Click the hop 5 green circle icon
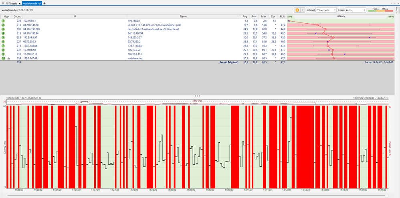Screen dimensions: 400x198 pos(3,37)
